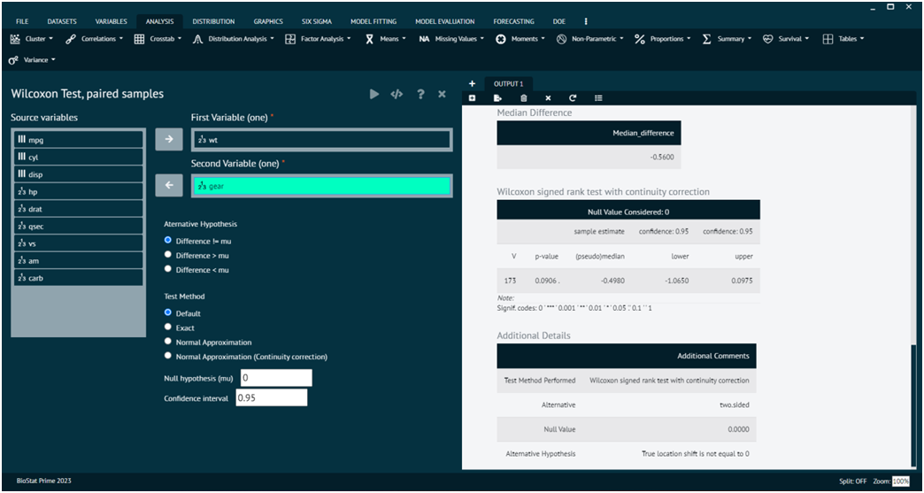Click the Cluster icon in ribbon
924x493 pixels.
pyautogui.click(x=15, y=39)
